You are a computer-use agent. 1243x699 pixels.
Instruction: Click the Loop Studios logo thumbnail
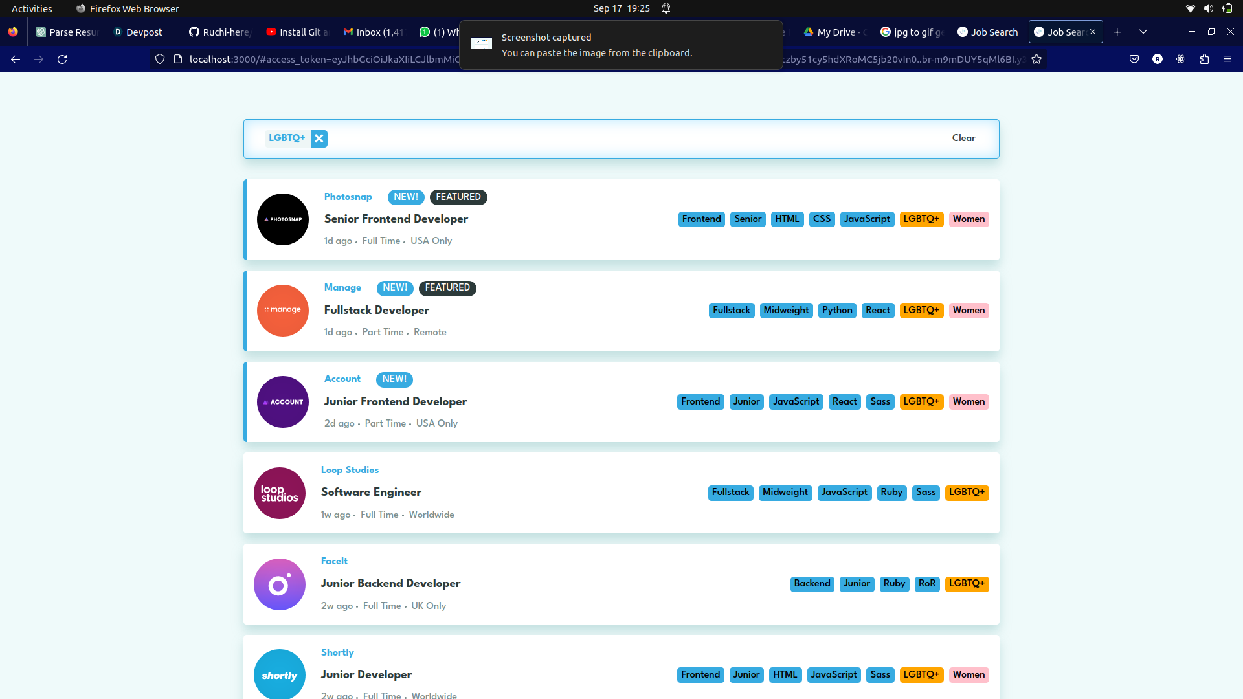(280, 493)
